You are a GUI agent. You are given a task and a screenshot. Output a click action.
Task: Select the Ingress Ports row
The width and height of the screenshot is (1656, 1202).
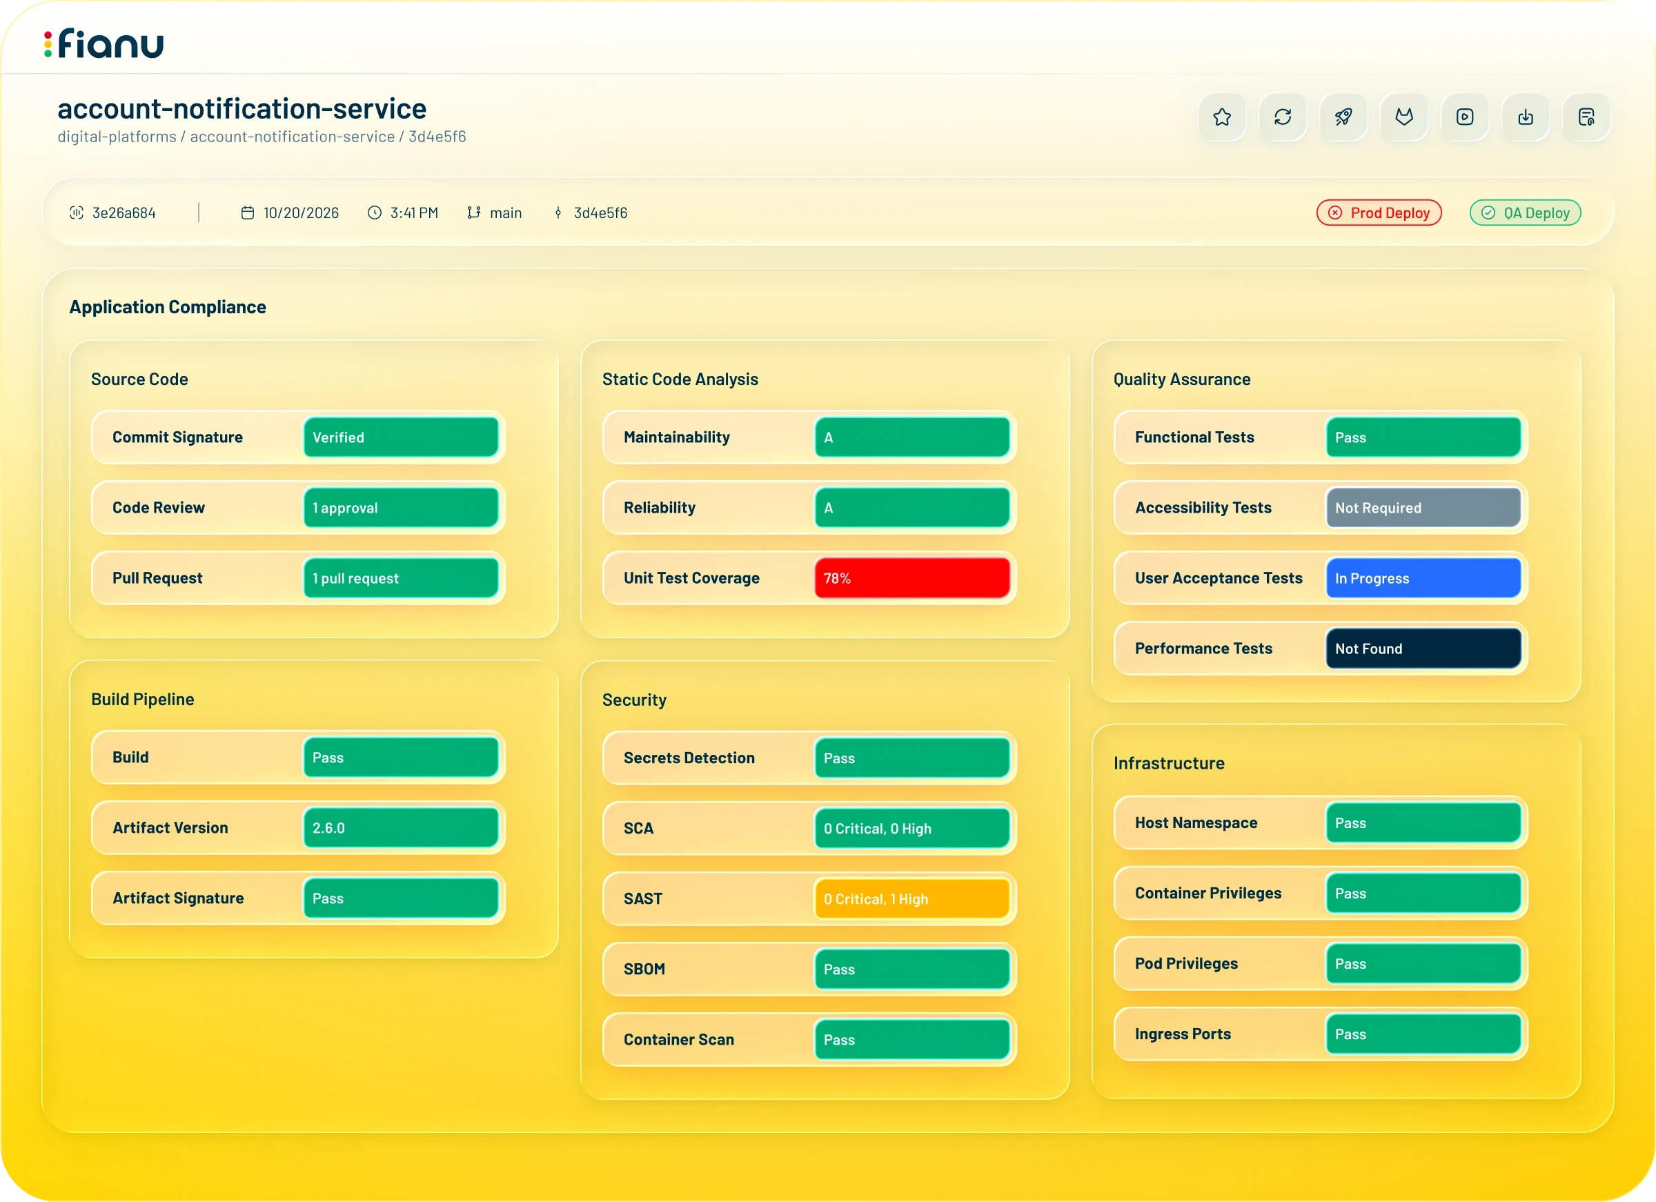[1320, 1034]
